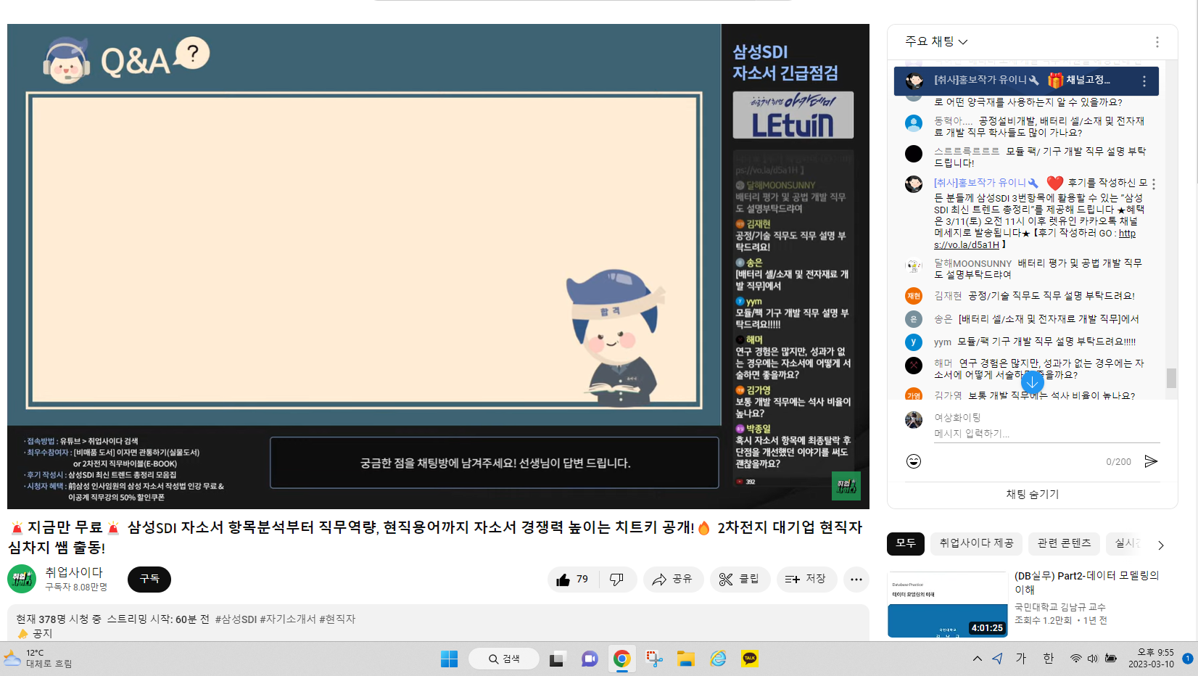Open 취업사이다 channel name link
Screen dimensions: 1198x676
pyautogui.click(x=74, y=572)
